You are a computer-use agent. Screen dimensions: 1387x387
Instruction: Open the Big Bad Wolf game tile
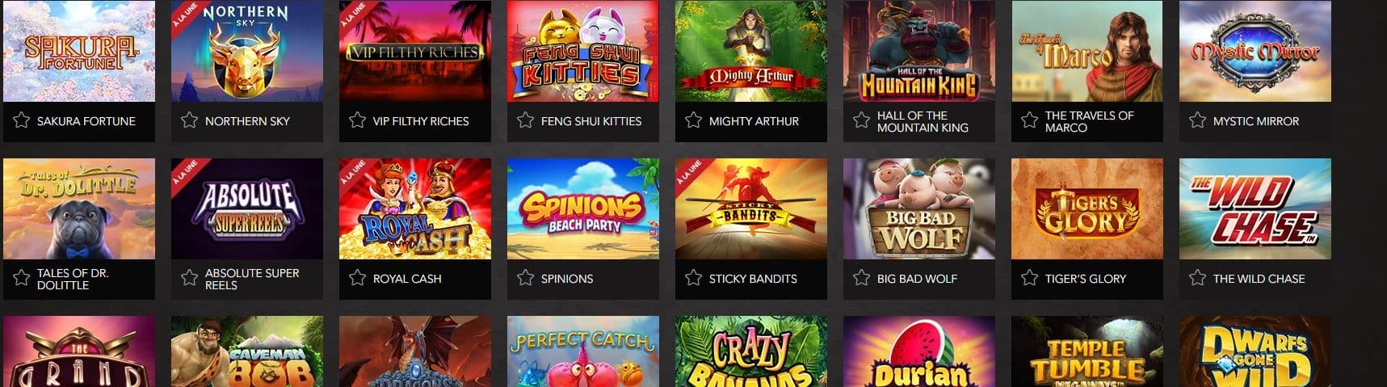click(x=919, y=208)
